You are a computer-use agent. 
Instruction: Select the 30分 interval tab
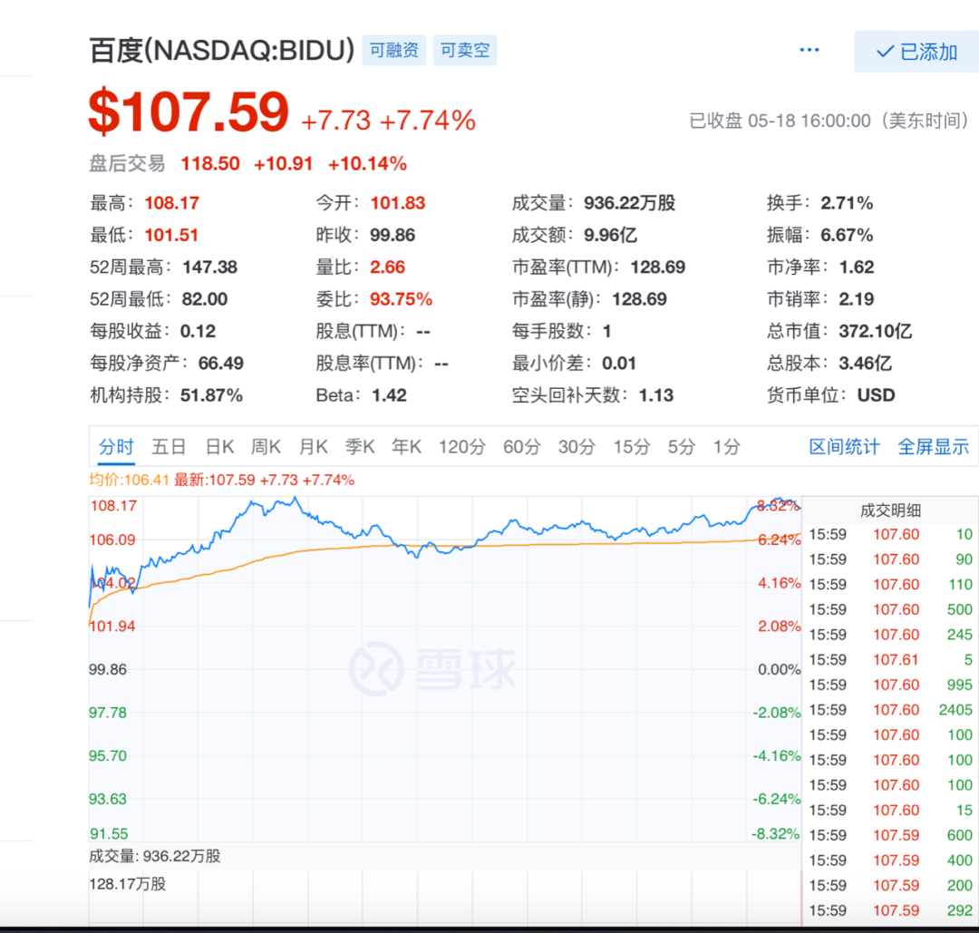pyautogui.click(x=577, y=447)
